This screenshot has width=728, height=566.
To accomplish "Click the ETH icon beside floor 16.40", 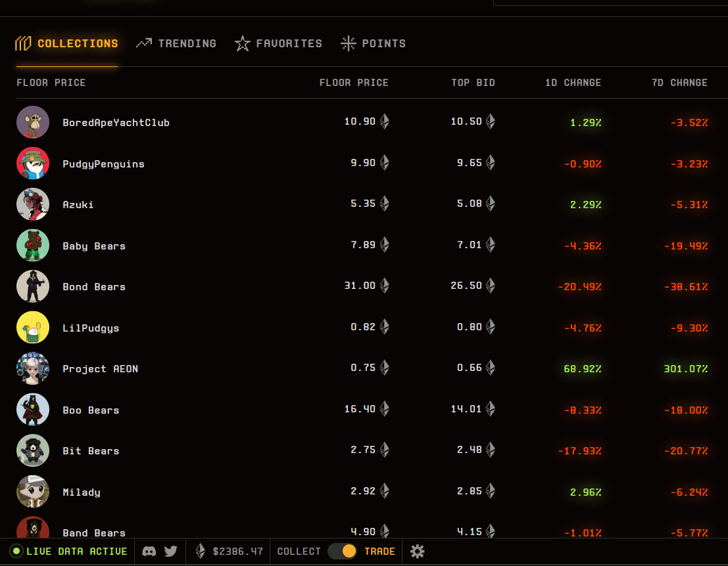I will click(385, 409).
